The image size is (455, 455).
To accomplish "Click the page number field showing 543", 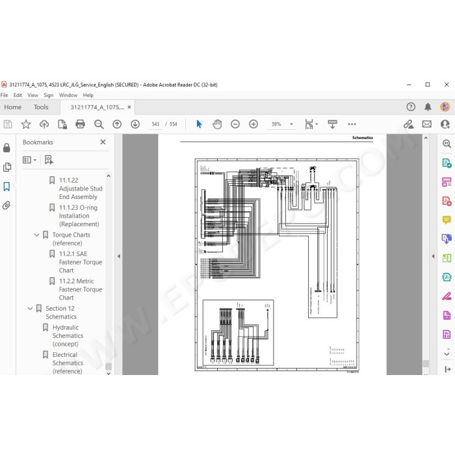I will tap(155, 124).
